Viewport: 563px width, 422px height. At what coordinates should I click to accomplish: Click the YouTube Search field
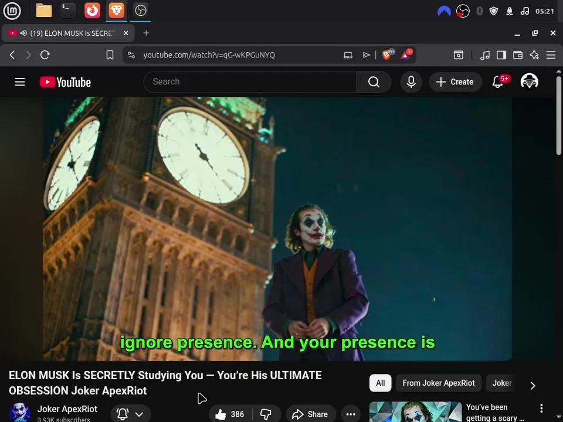point(250,82)
